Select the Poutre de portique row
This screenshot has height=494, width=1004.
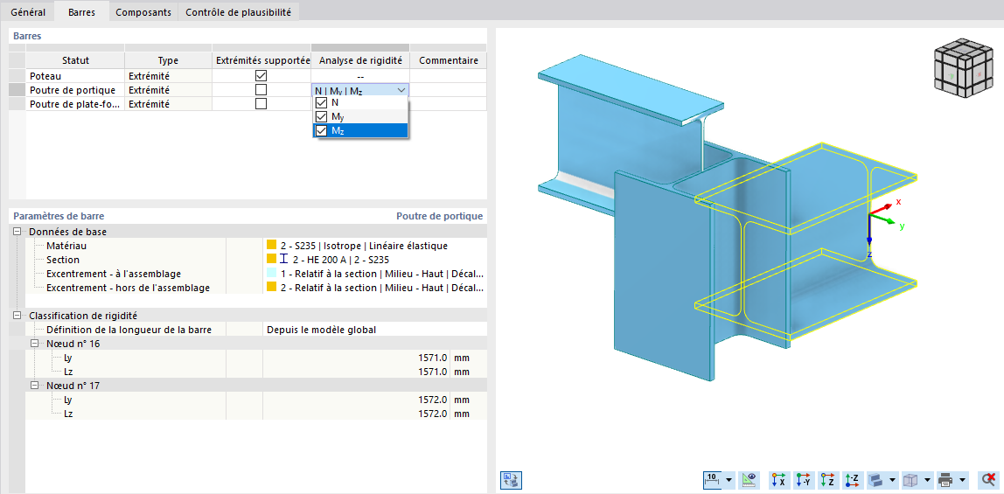coord(75,89)
